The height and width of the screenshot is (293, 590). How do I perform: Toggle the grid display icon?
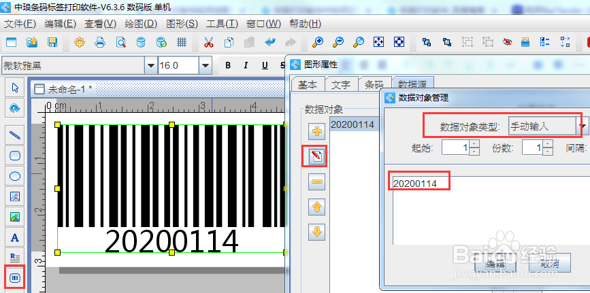(x=182, y=42)
